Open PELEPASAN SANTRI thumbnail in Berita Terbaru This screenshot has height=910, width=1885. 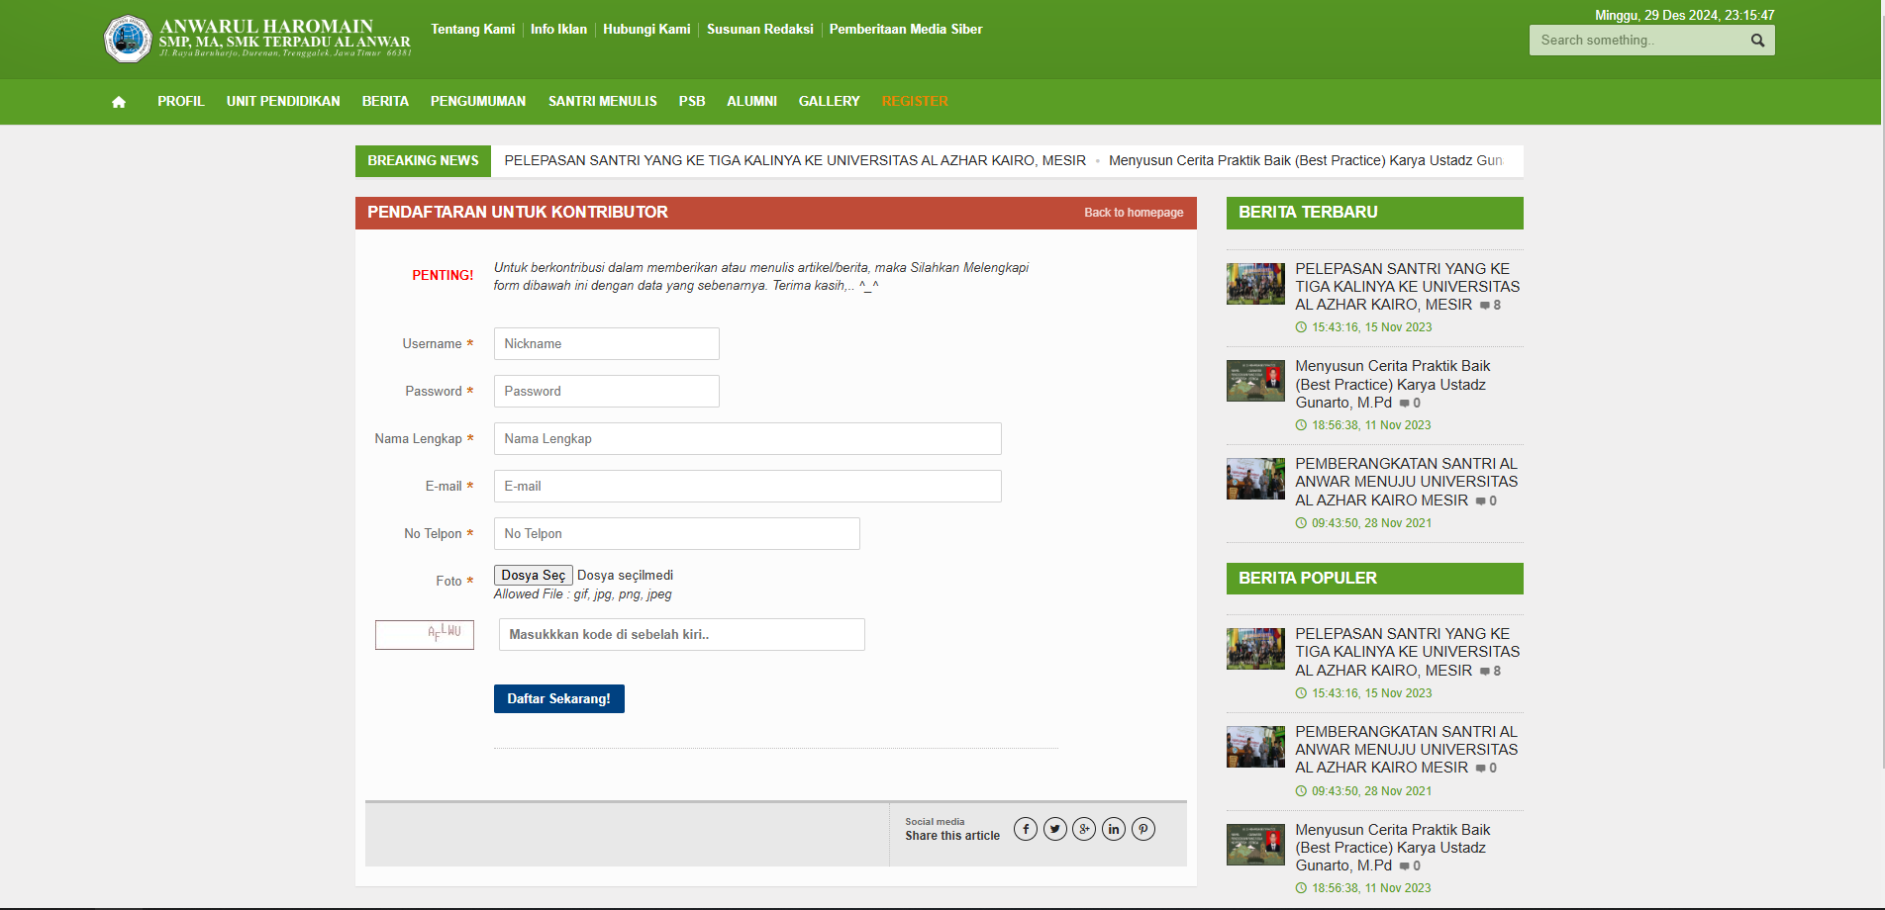(1255, 284)
